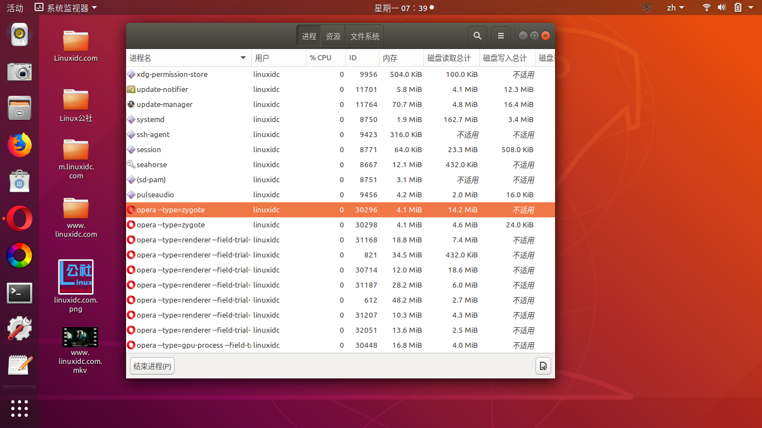Image resolution: width=762 pixels, height=428 pixels.
Task: Switch to the 进程 tab
Action: pos(309,36)
